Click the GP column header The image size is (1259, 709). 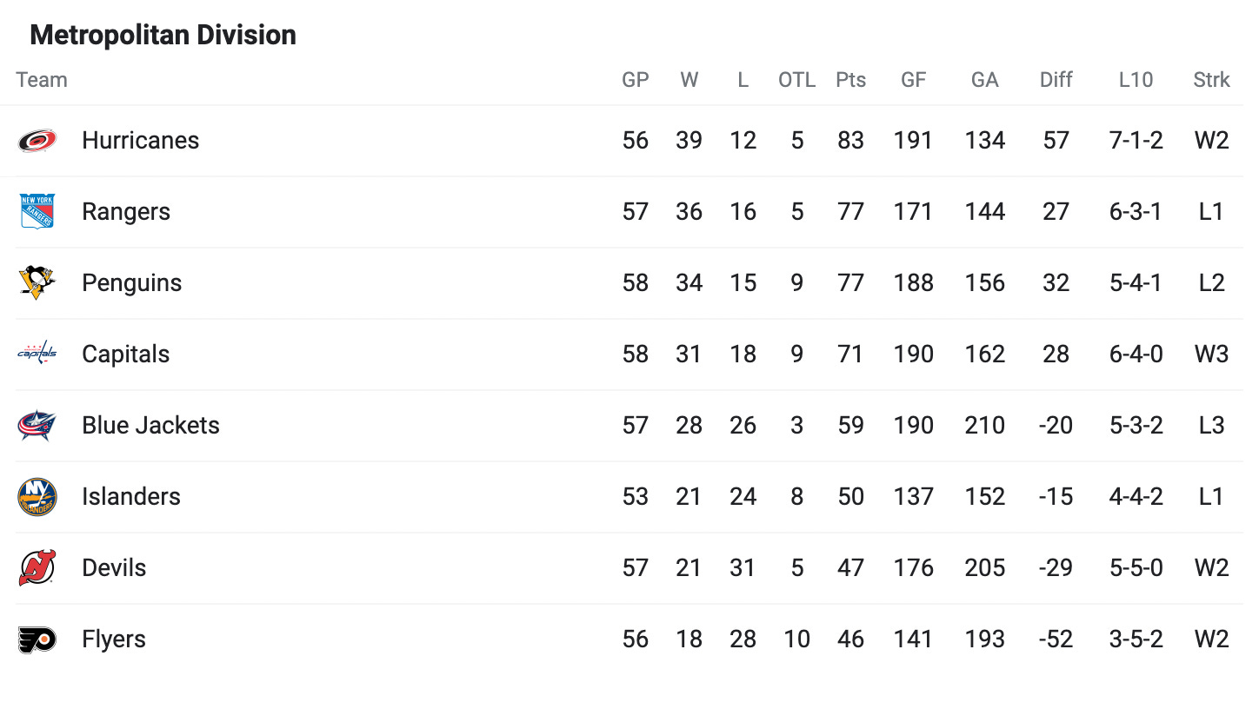(x=636, y=80)
